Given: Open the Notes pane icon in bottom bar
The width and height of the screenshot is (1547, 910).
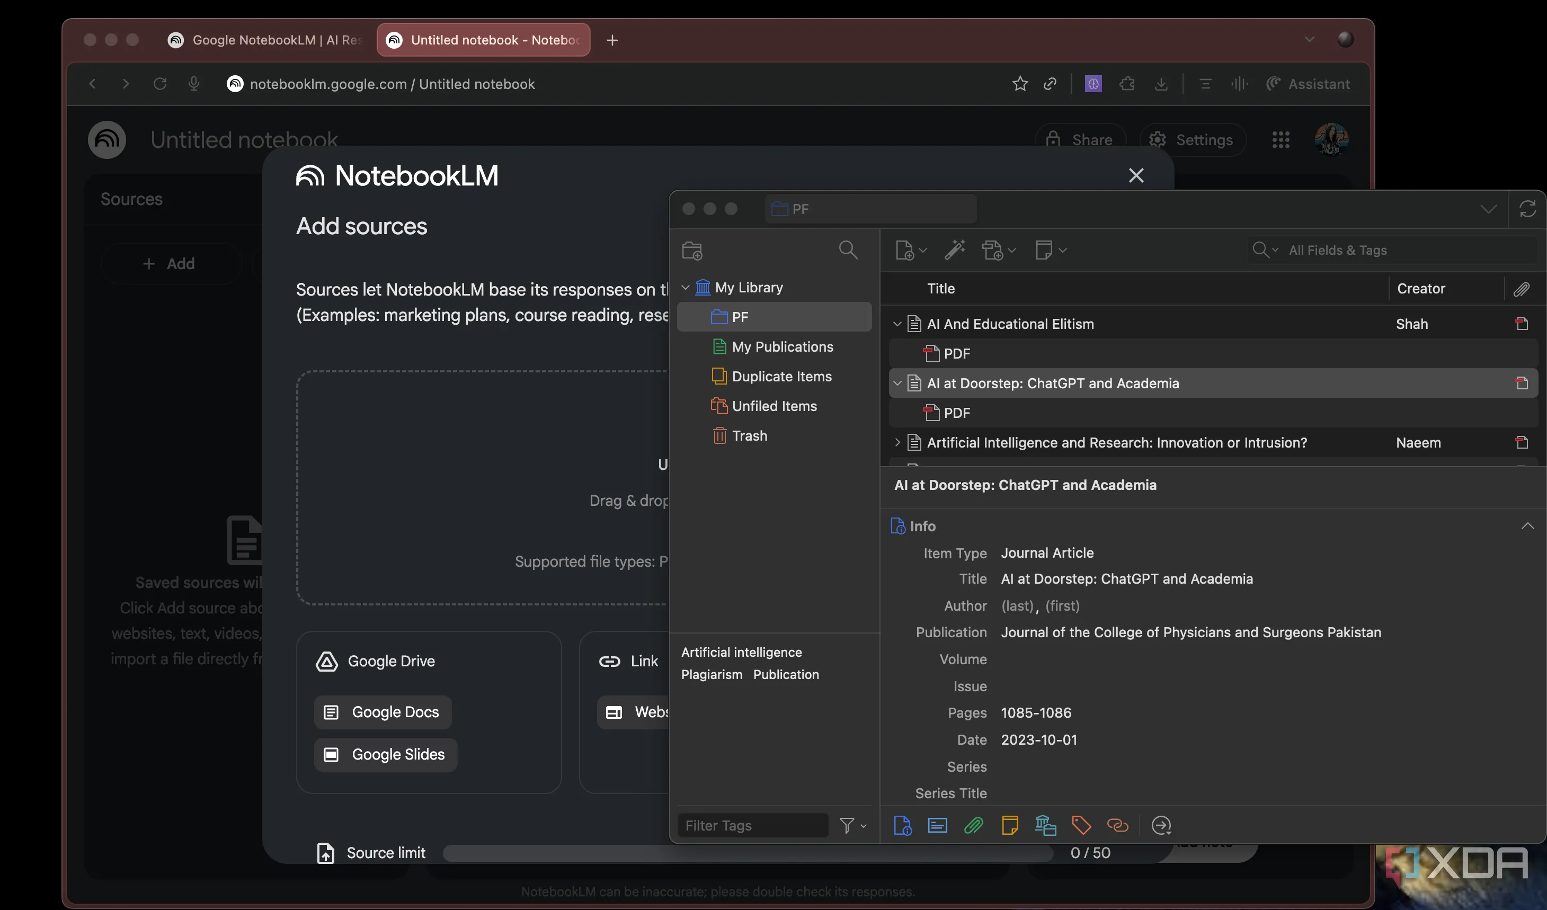Looking at the screenshot, I should (1010, 825).
